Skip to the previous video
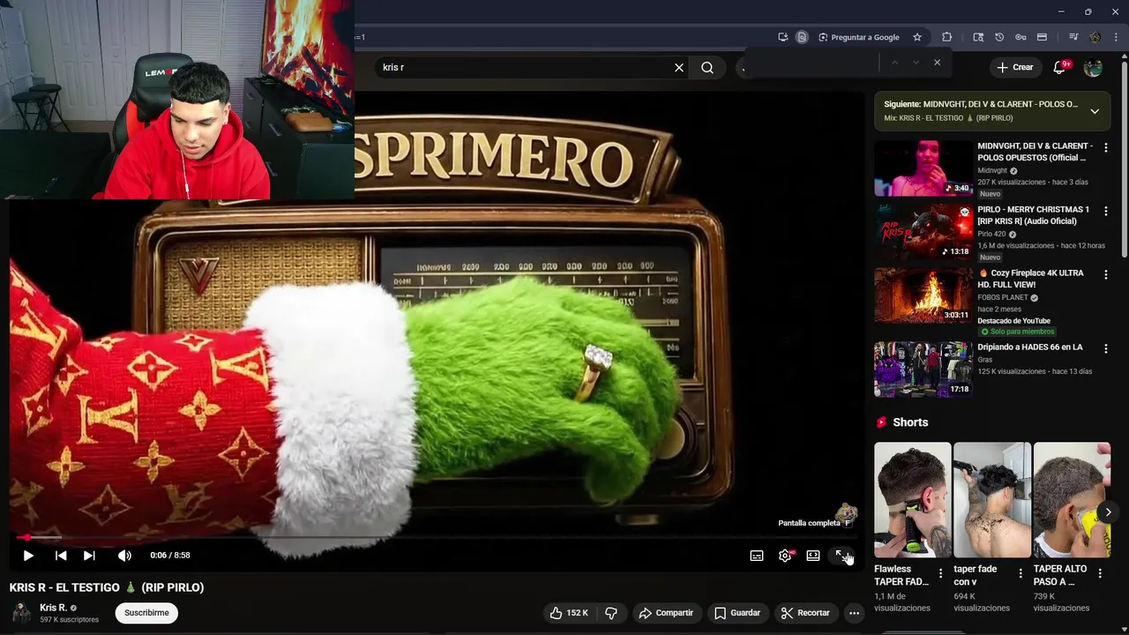1129x635 pixels. tap(61, 556)
